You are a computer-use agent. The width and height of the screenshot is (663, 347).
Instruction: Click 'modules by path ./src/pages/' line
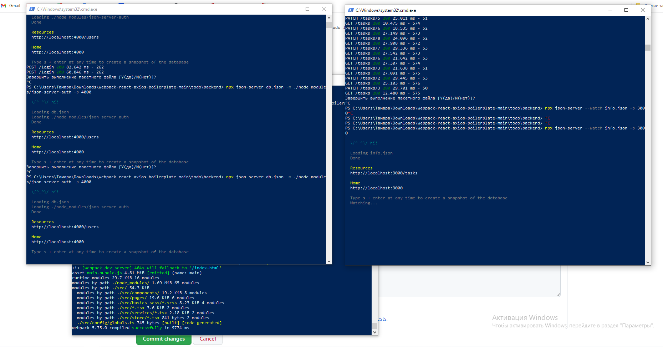[136, 298]
